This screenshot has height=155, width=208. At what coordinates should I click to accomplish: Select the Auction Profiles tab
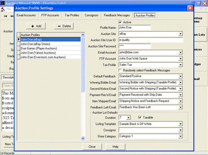pyautogui.click(x=145, y=15)
